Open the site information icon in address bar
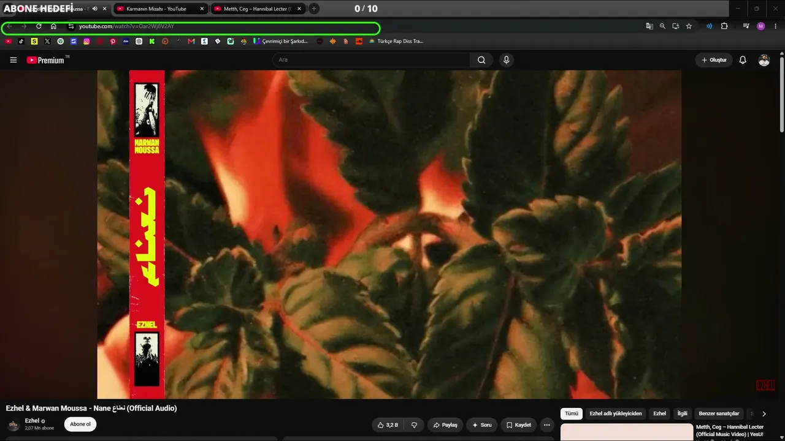The height and width of the screenshot is (441, 785). click(71, 26)
